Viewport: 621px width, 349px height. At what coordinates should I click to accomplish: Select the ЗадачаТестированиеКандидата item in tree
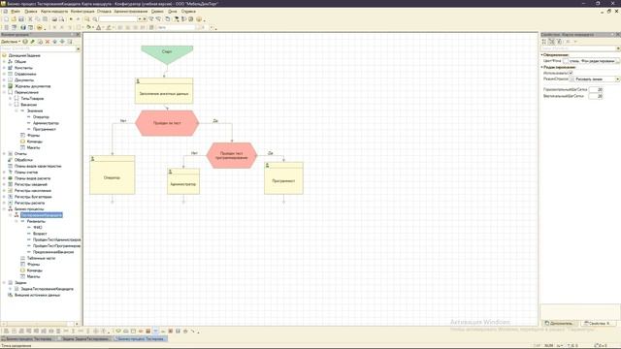point(48,289)
